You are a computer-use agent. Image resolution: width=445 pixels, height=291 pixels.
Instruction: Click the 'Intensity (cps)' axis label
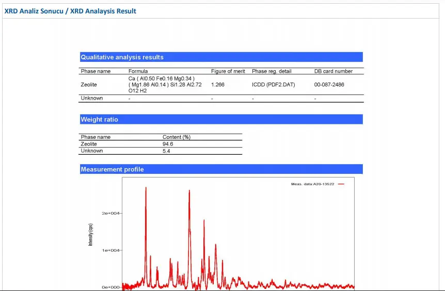click(x=90, y=235)
